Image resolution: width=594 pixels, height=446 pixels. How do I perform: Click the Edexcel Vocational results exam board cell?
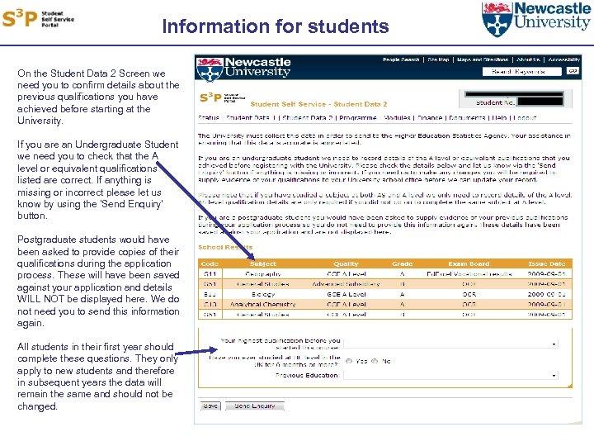point(469,274)
